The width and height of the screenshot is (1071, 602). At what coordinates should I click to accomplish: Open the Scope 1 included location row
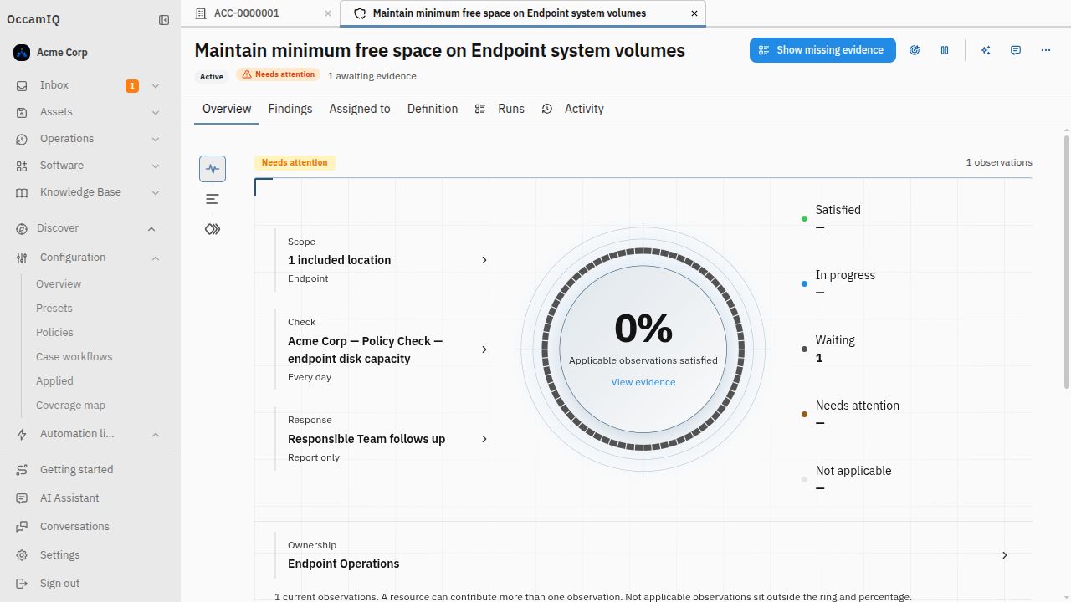[x=383, y=260]
